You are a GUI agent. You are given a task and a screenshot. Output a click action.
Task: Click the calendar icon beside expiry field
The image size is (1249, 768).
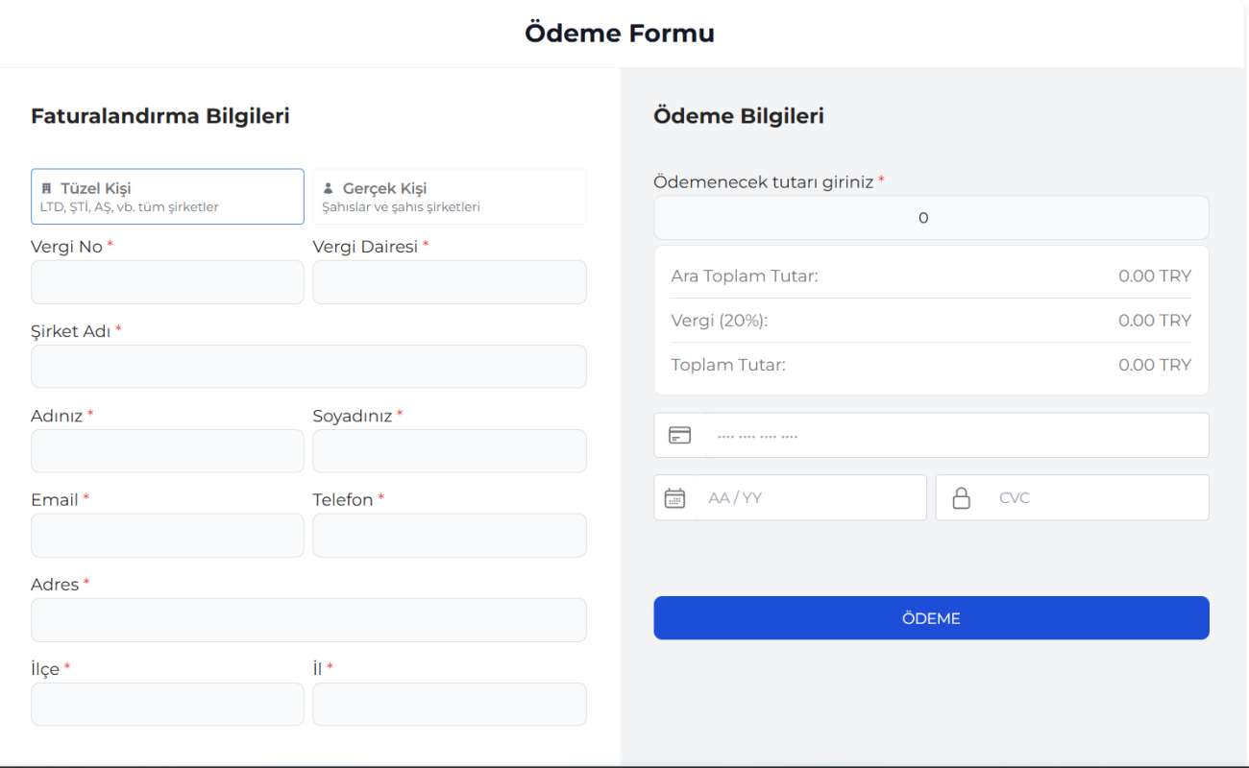click(675, 498)
